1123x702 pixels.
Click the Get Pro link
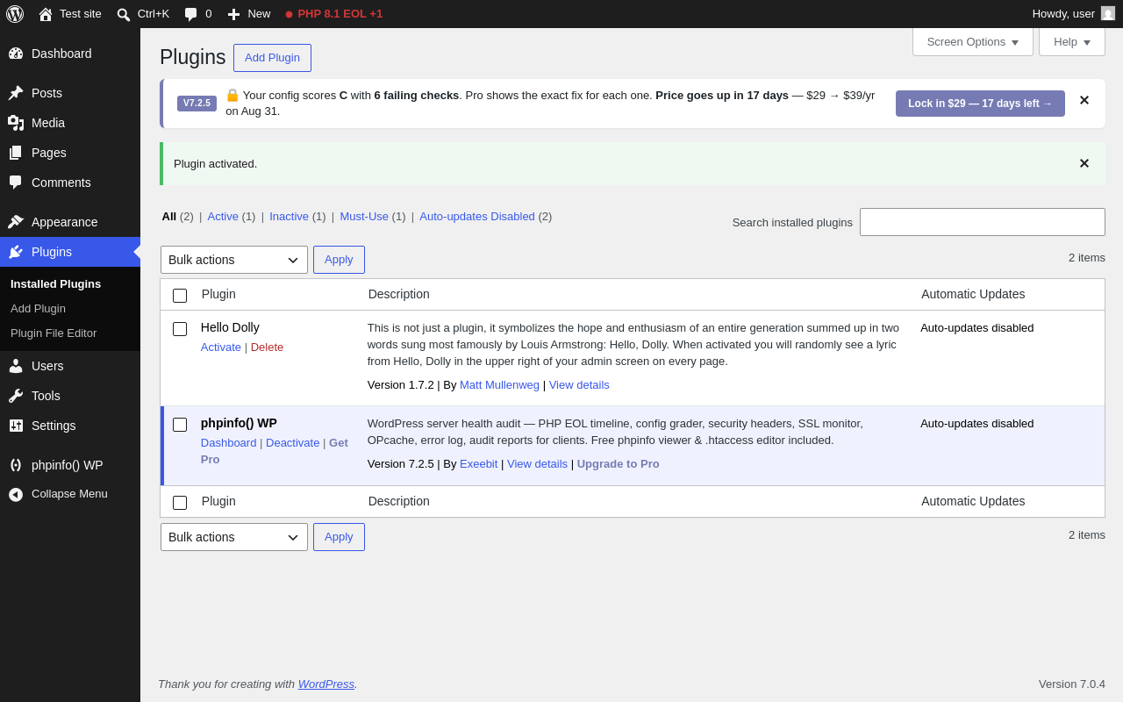coord(275,451)
